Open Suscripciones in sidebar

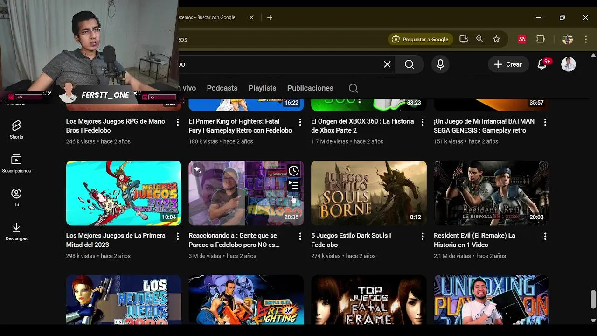(x=16, y=164)
